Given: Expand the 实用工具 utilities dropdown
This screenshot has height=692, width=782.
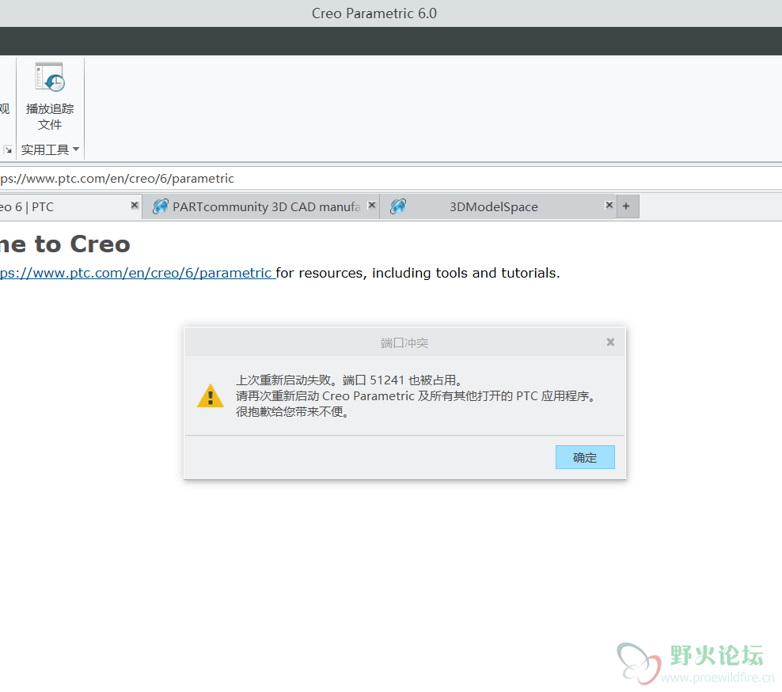Looking at the screenshot, I should pos(50,149).
